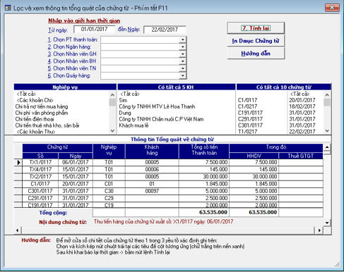Click Nghiệp vụ cell 'C29'
344x272 pixels.
[109, 198]
